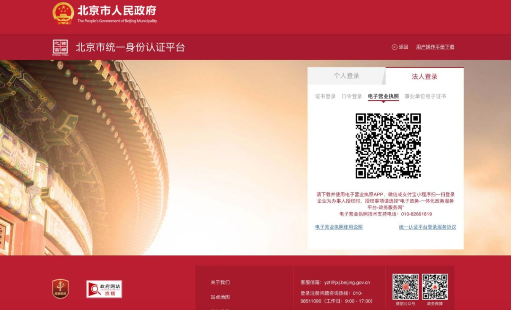Click the national emblem logo in the header
Viewport: 511px width, 310px height.
[x=63, y=13]
